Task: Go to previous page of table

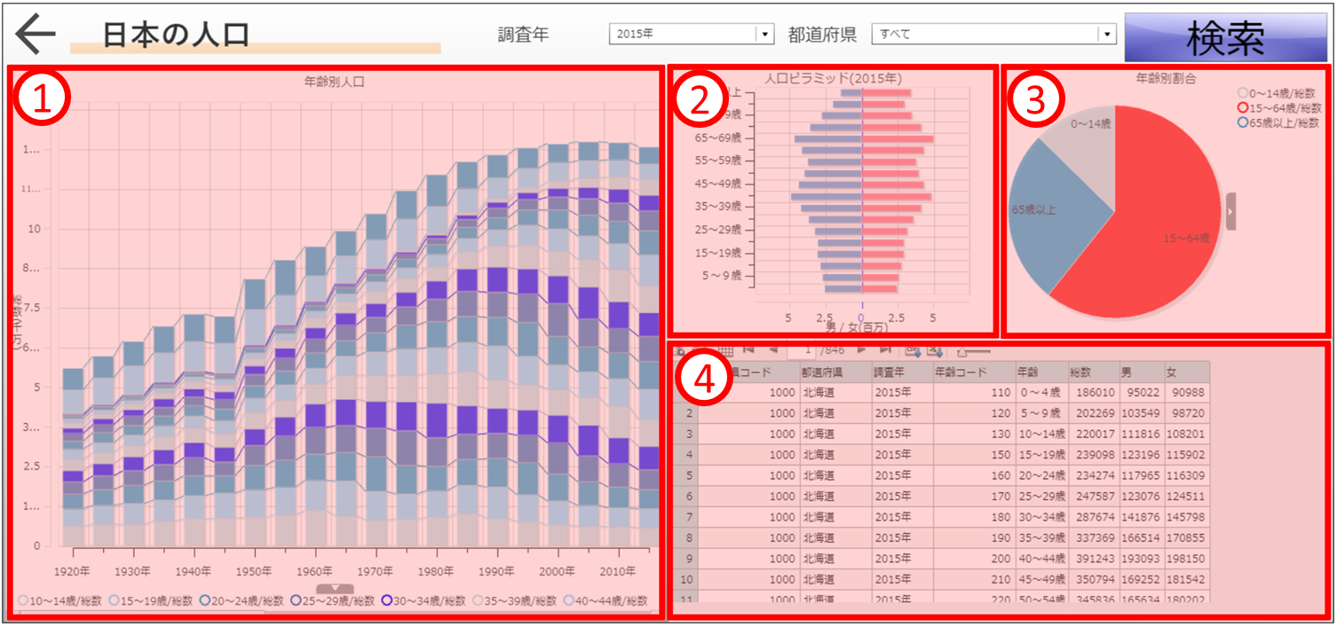Action: pos(771,351)
